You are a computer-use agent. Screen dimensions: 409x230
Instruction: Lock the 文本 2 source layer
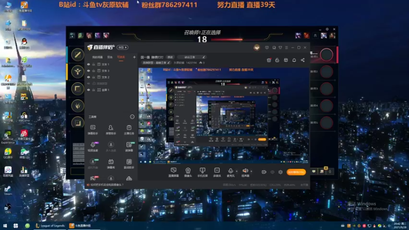pyautogui.click(x=94, y=77)
